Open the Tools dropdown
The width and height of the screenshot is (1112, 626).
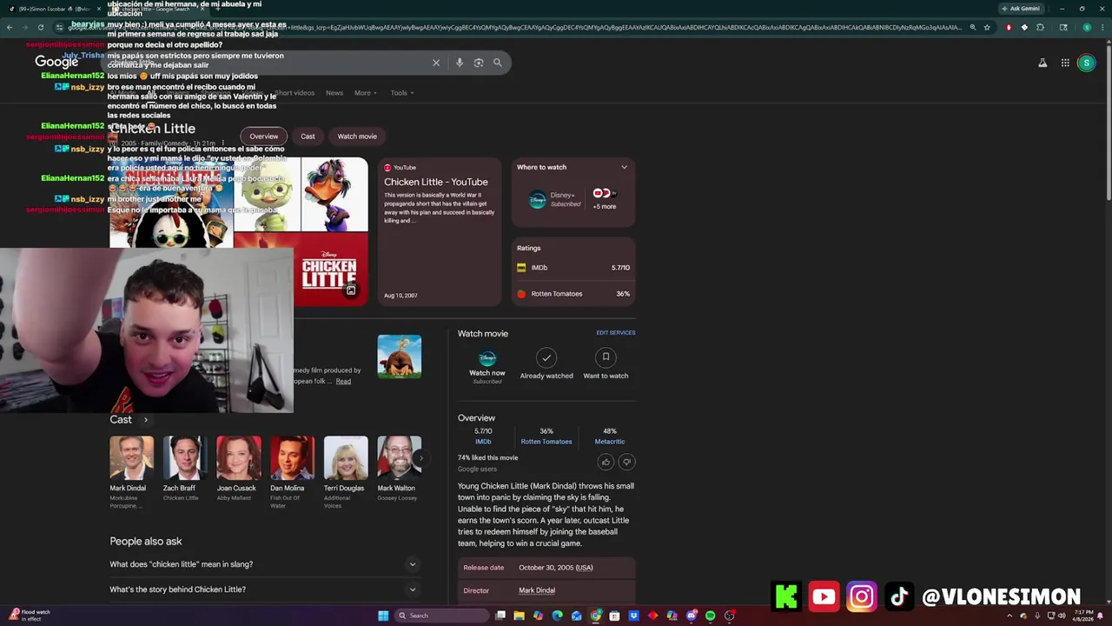(401, 93)
